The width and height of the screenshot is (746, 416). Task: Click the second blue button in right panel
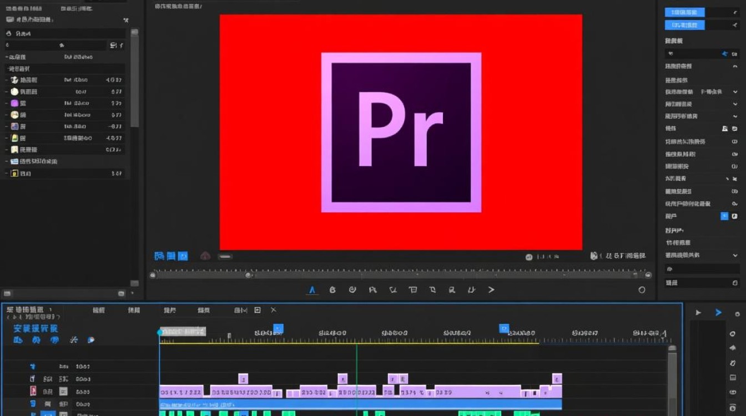click(x=684, y=25)
